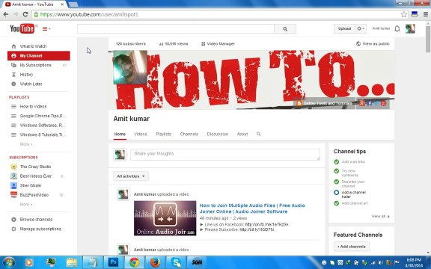The height and width of the screenshot is (269, 431).
Task: Click the Upload button
Action: point(344,28)
